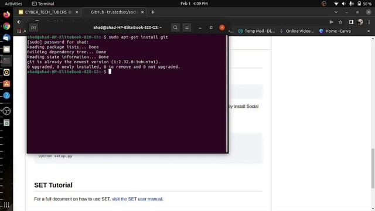The image size is (375, 211).
Task: Click 'sudo apt-get install git' command text
Action: pos(138,37)
